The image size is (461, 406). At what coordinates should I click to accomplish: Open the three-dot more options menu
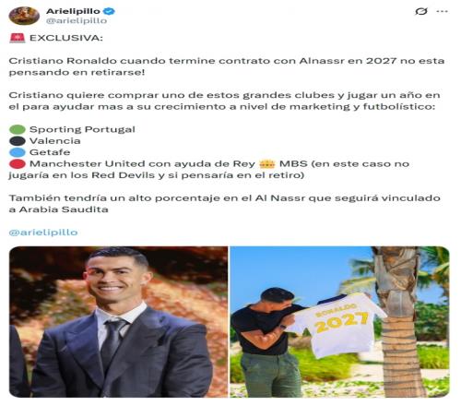442,11
